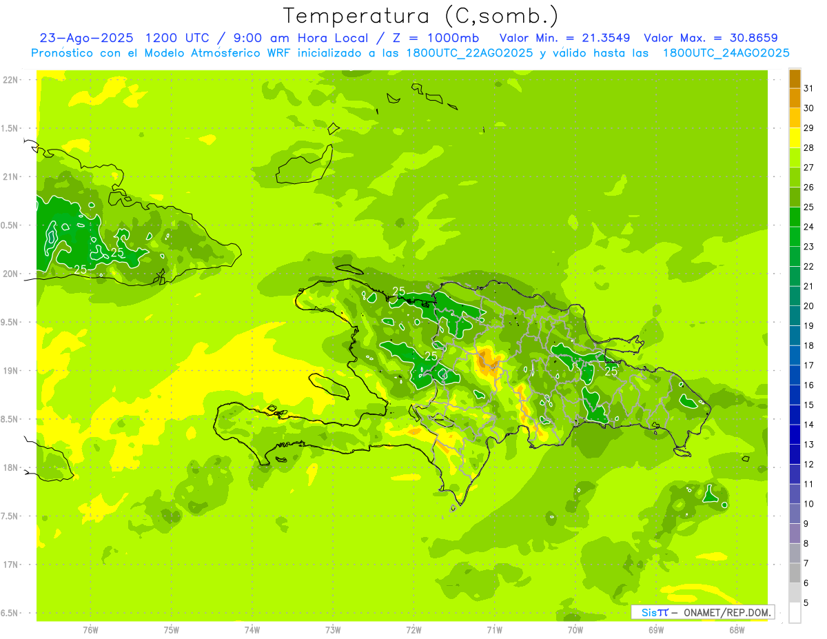Screen dimensions: 827x639
Task: Pick the white swatch below 5
Action: pyautogui.click(x=795, y=613)
